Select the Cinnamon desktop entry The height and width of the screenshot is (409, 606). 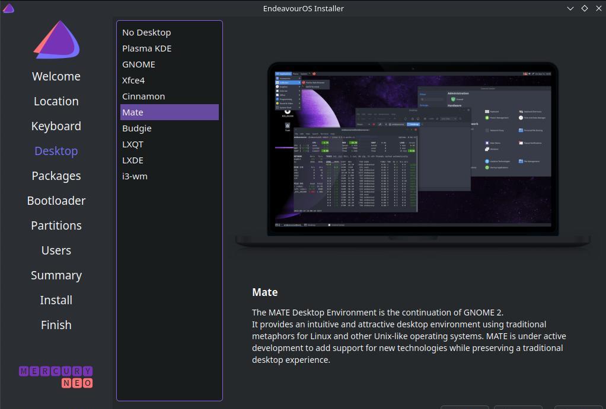(169, 96)
